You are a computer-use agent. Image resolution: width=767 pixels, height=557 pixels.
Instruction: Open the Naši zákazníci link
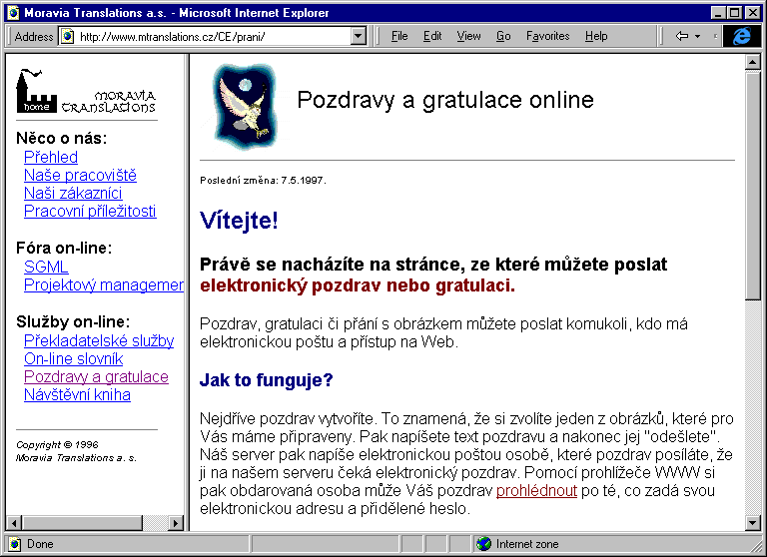[73, 194]
